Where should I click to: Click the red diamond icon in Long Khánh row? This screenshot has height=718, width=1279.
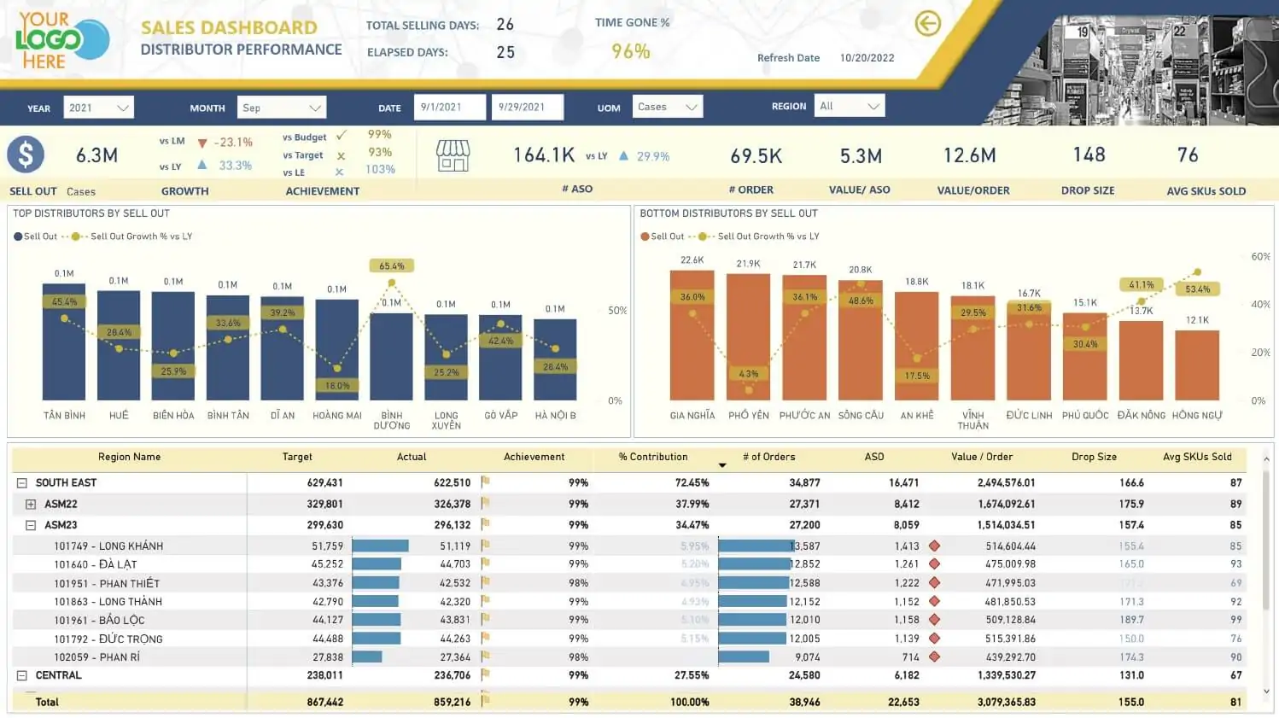tap(934, 546)
